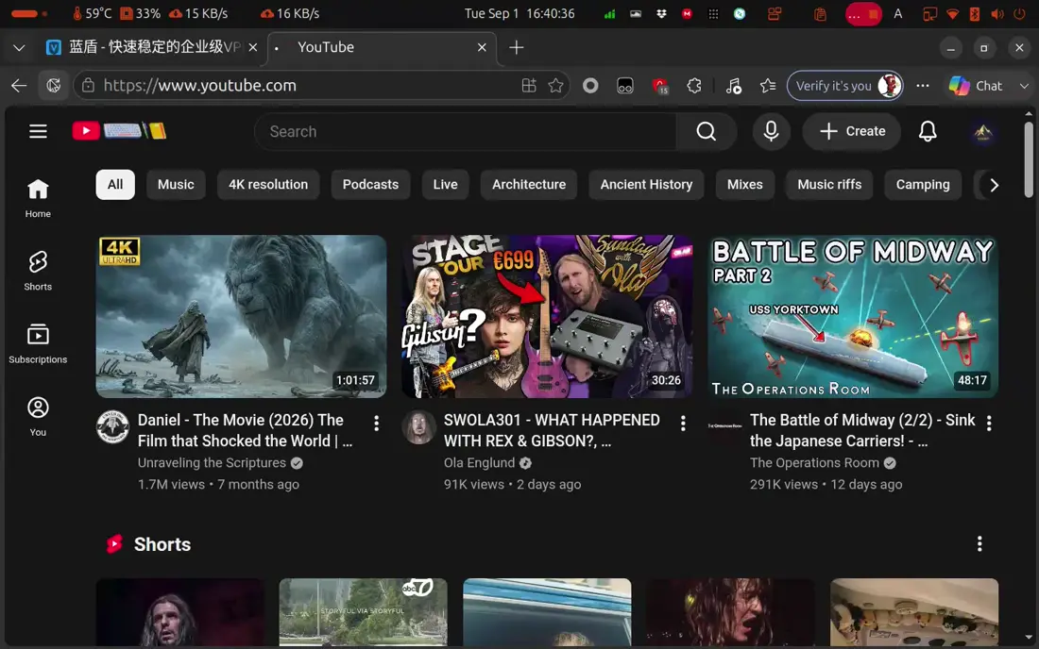
Task: Expand the Chat sidebar dropdown arrow
Action: tap(1024, 86)
